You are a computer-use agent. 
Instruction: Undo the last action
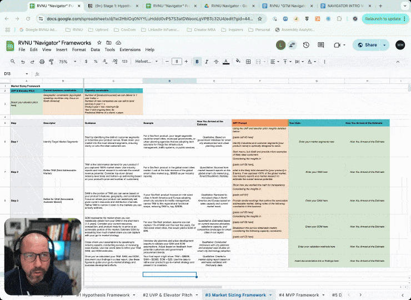click(x=23, y=62)
